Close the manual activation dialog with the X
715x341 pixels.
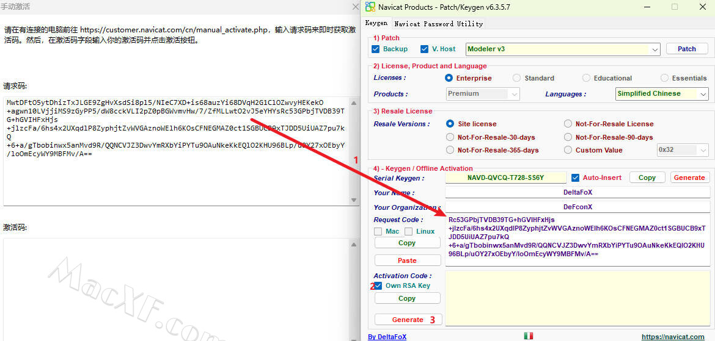click(x=356, y=7)
